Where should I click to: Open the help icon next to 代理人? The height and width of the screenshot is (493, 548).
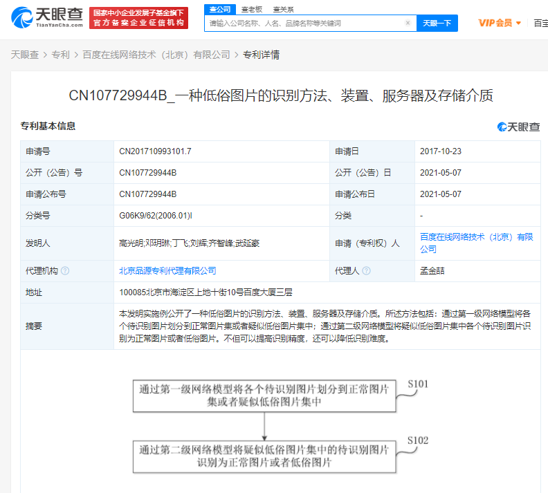coord(366,270)
